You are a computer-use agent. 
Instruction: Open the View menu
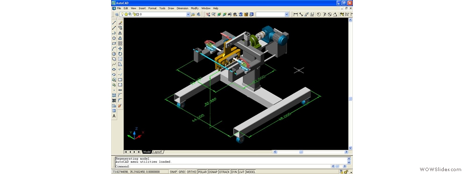133,8
